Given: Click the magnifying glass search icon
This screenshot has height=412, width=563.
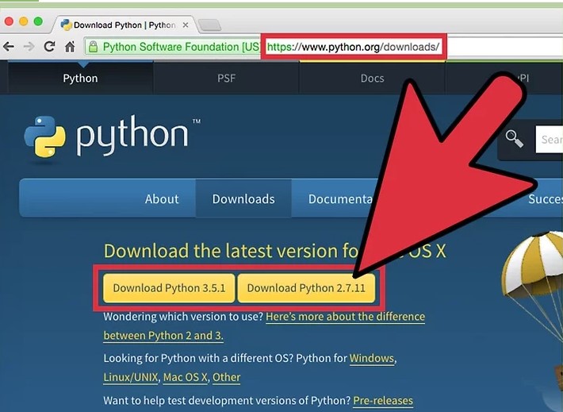Looking at the screenshot, I should coord(514,139).
